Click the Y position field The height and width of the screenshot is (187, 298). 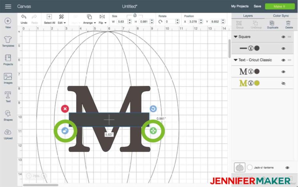[x=216, y=21]
